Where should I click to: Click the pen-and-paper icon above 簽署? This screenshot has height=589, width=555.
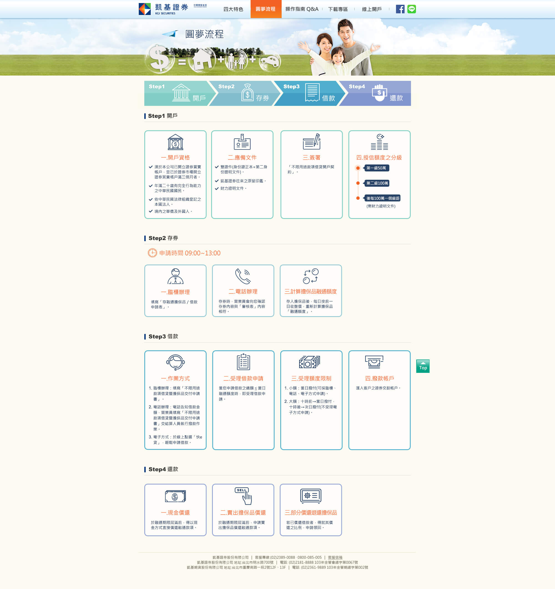(311, 141)
